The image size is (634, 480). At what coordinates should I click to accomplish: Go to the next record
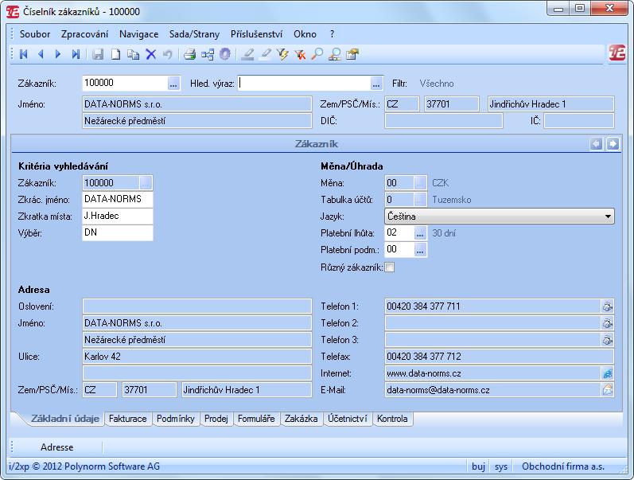58,54
